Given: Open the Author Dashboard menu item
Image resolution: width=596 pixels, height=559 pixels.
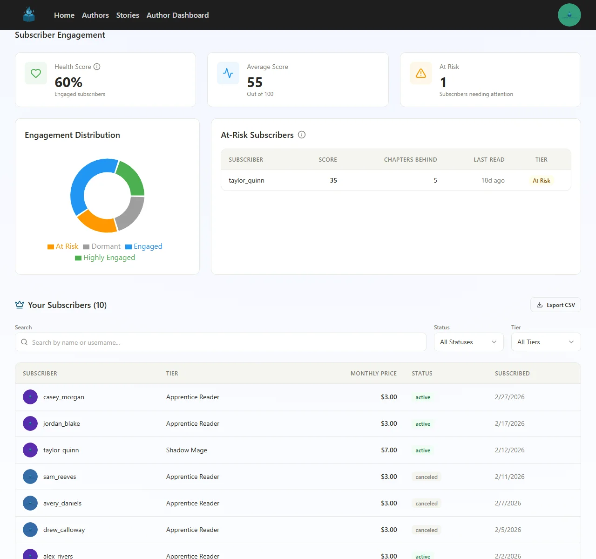Looking at the screenshot, I should pyautogui.click(x=177, y=15).
